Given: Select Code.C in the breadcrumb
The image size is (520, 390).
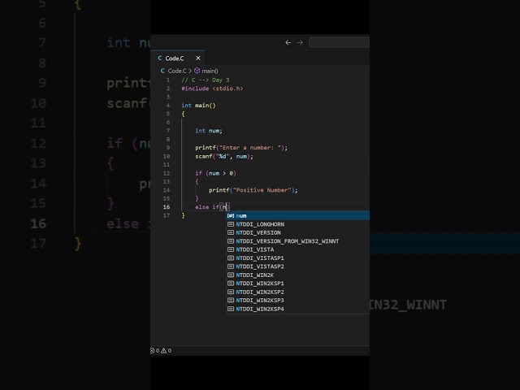Looking at the screenshot, I should [177, 71].
